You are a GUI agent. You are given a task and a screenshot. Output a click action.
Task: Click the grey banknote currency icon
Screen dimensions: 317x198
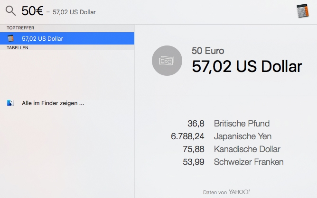(x=167, y=61)
